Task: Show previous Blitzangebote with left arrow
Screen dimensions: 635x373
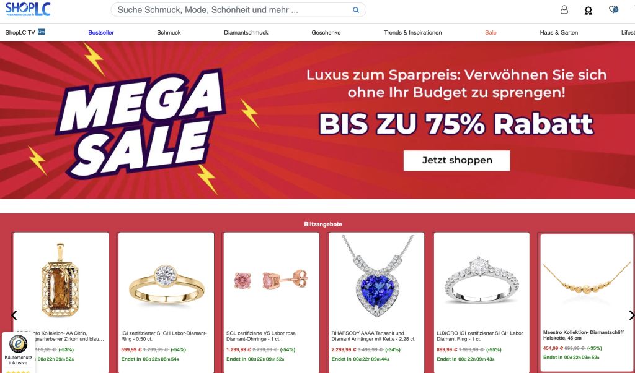Action: click(x=14, y=315)
